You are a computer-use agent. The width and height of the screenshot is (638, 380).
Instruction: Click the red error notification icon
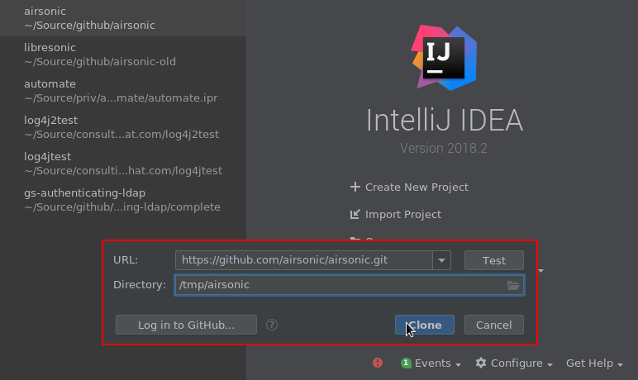(378, 363)
